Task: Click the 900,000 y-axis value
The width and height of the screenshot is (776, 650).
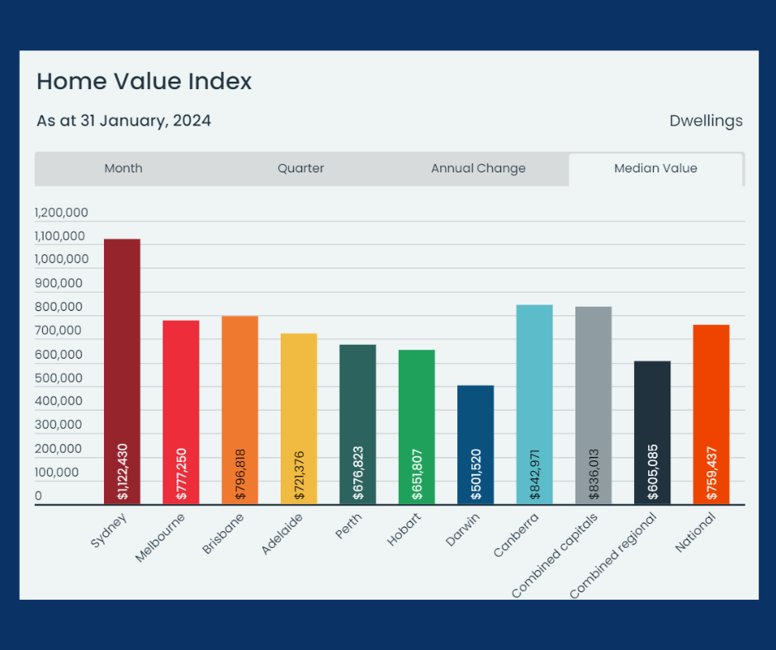Action: pyautogui.click(x=59, y=284)
